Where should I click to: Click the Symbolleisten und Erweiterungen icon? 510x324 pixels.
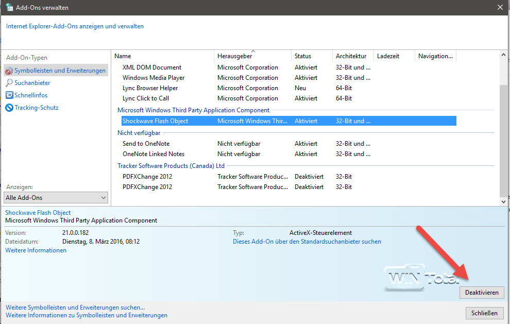click(9, 71)
